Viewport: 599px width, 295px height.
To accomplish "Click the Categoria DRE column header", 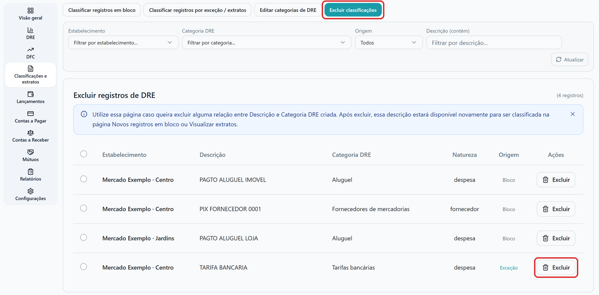I will (352, 155).
